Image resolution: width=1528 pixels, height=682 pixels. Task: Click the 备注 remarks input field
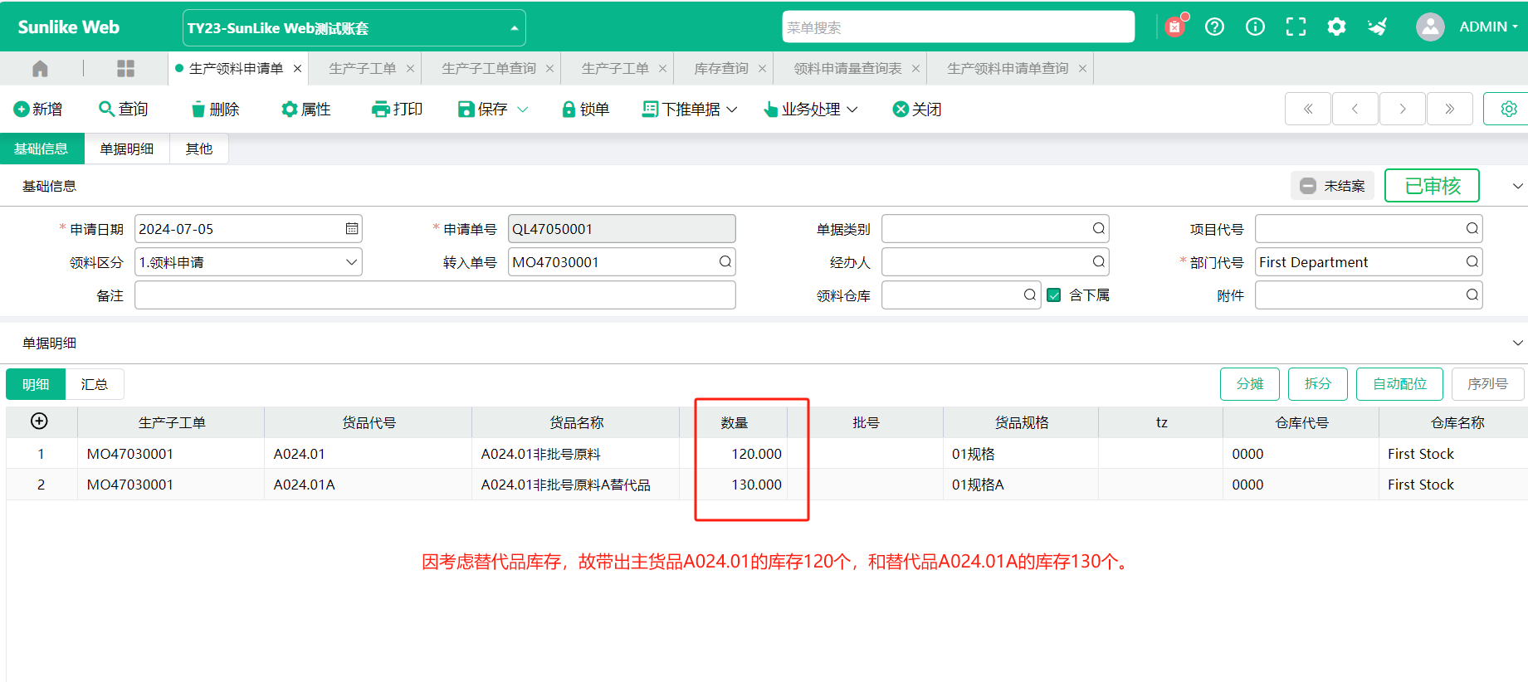tap(435, 295)
